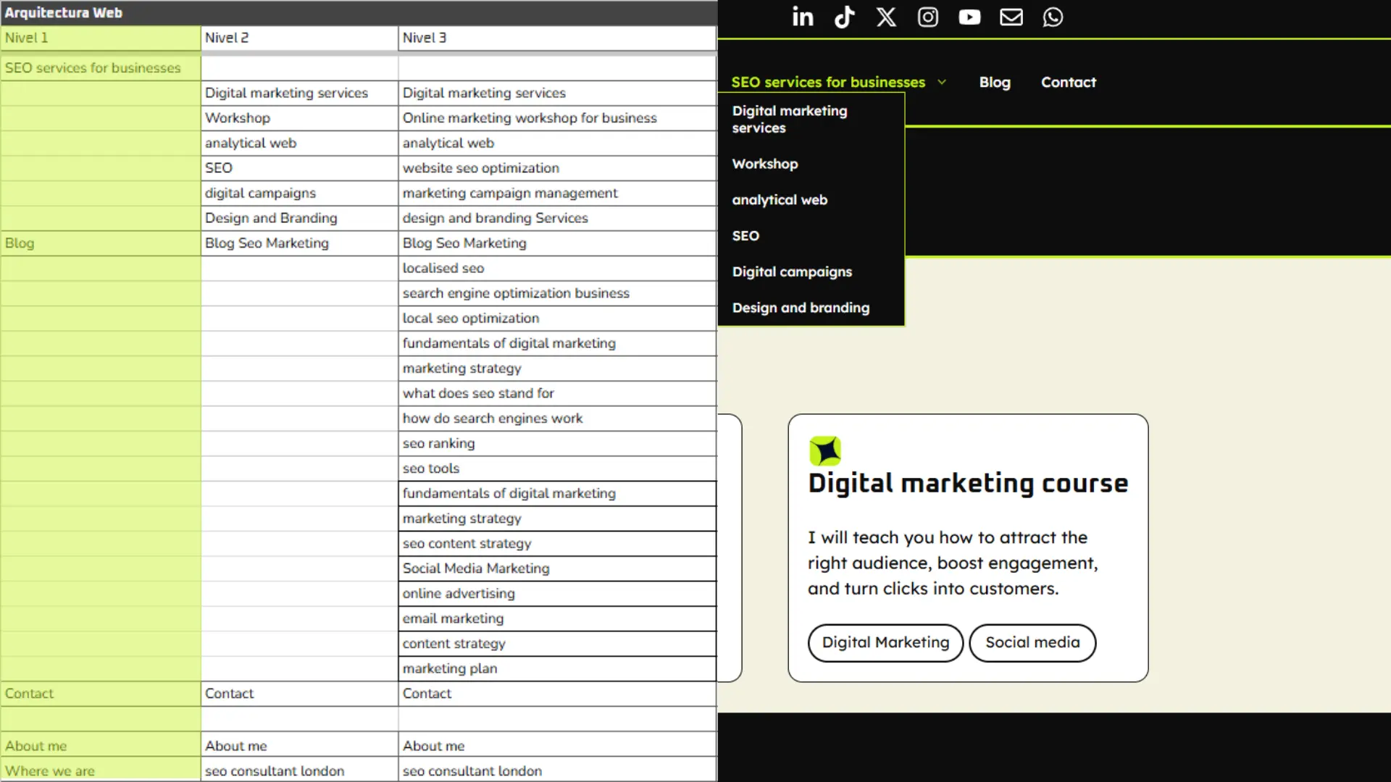The height and width of the screenshot is (782, 1391).
Task: Open the WhatsApp contact icon
Action: pyautogui.click(x=1053, y=17)
